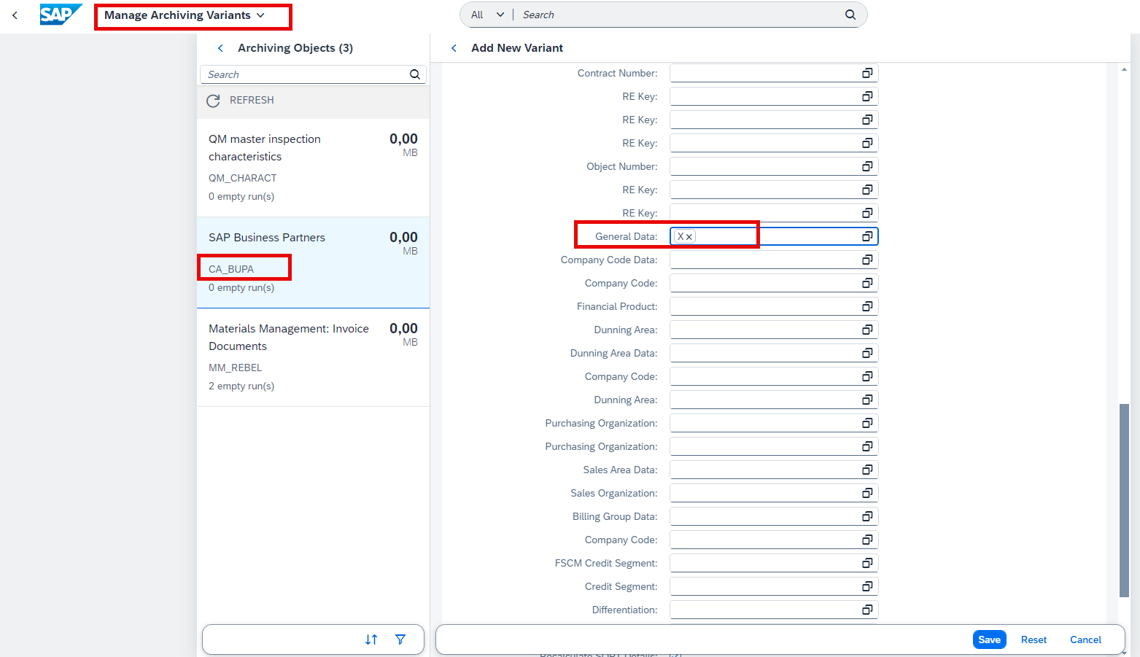
Task: Click the '2 empty run(s)' text
Action: [241, 386]
